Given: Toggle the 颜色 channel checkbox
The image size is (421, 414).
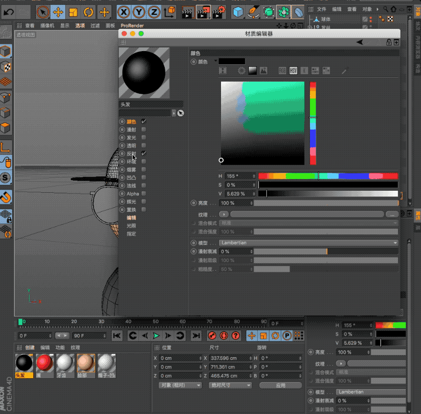Looking at the screenshot, I should pyautogui.click(x=144, y=122).
